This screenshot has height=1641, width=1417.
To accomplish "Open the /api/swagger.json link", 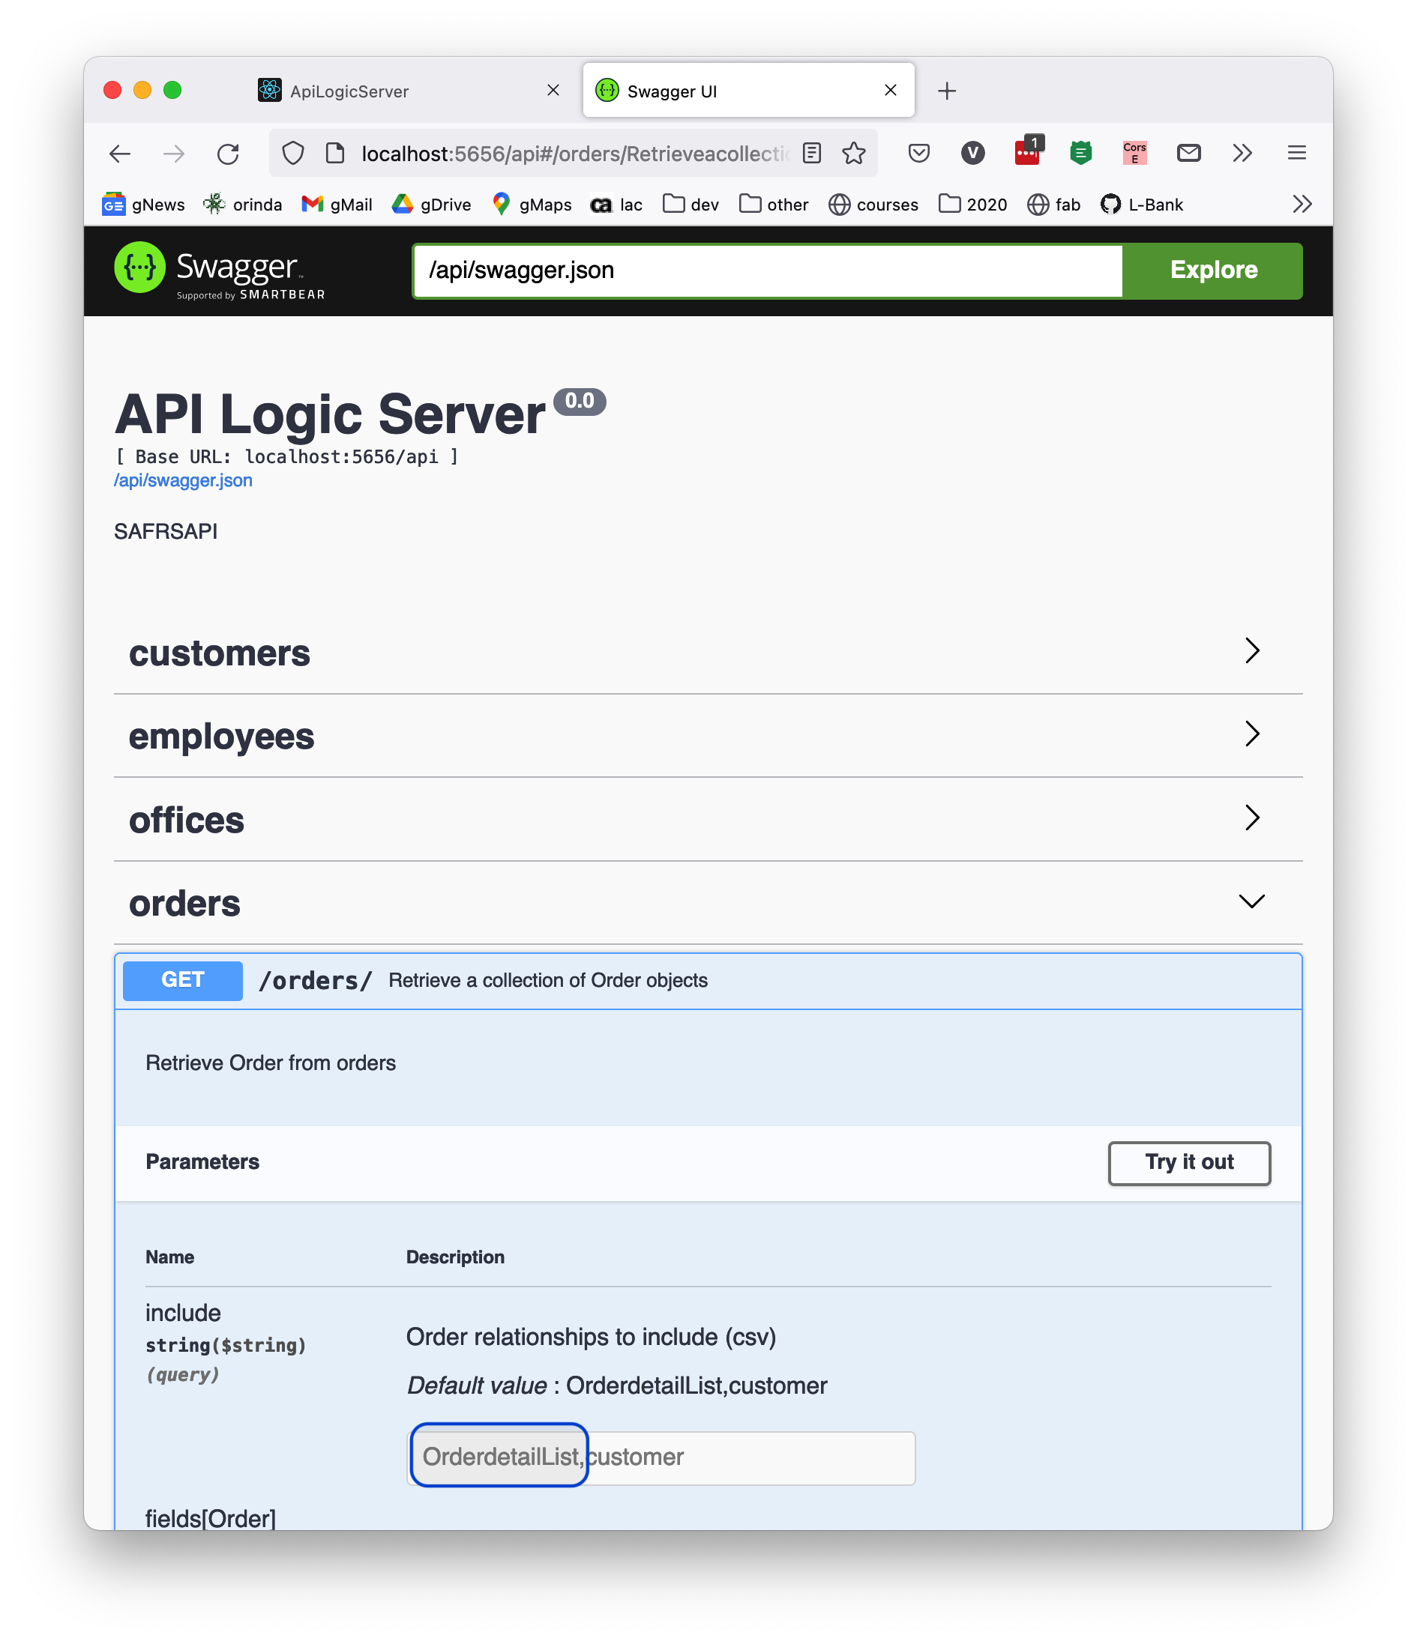I will [183, 481].
